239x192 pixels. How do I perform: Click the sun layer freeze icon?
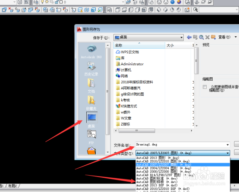click(47, 2)
